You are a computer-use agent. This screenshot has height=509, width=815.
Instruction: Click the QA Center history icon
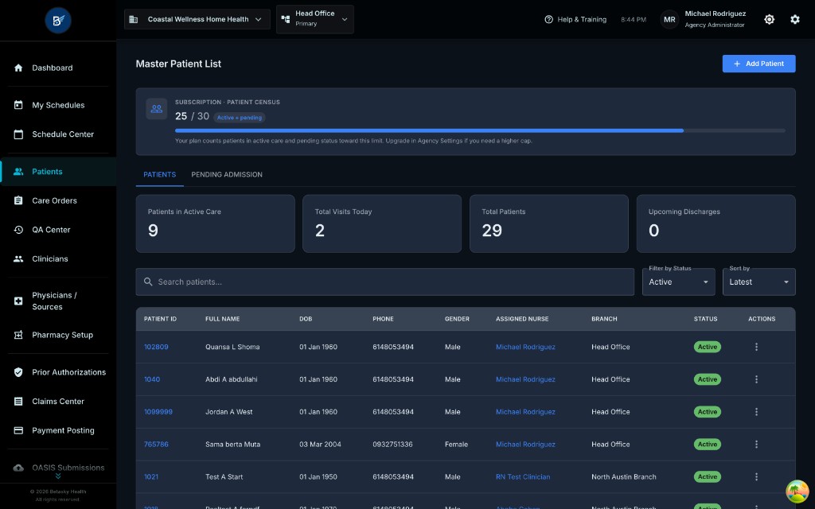pos(18,230)
